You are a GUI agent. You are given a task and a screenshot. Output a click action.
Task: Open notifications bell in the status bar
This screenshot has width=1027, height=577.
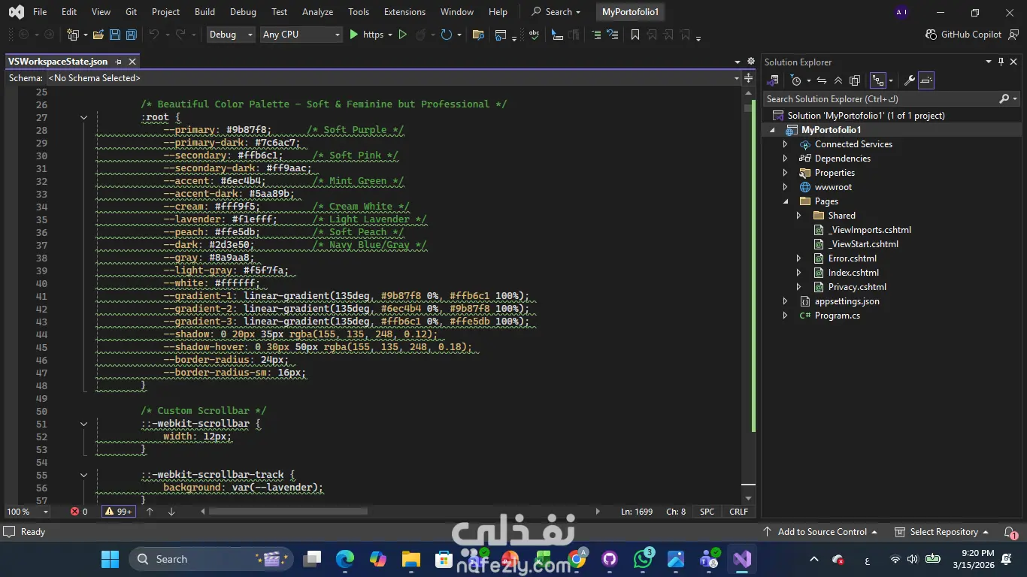click(x=1010, y=532)
